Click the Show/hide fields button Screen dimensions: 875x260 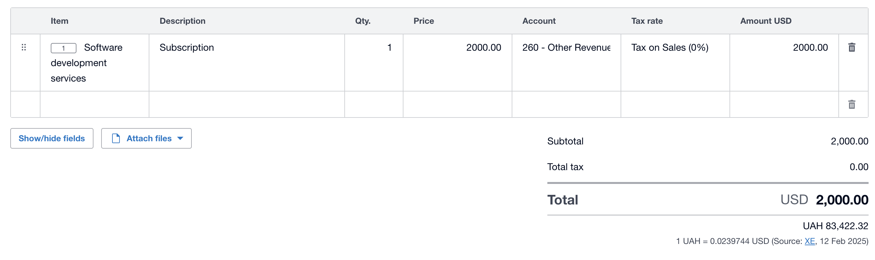52,138
